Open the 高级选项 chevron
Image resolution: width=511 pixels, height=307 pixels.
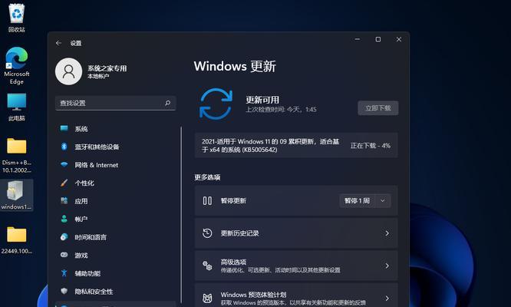pos(387,266)
